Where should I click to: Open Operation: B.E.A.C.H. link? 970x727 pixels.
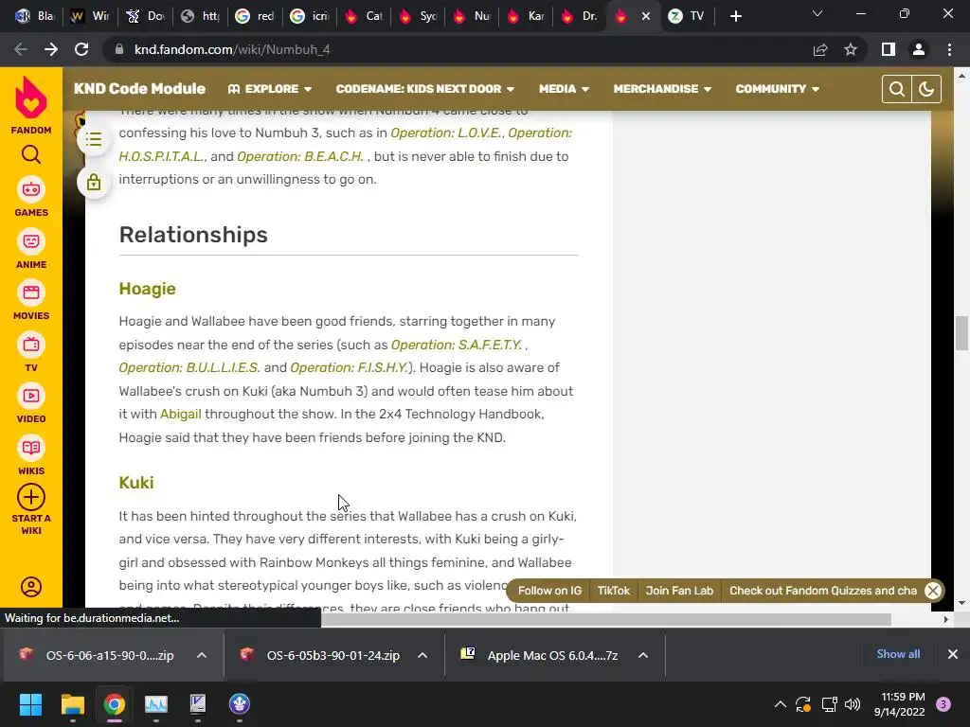click(300, 156)
